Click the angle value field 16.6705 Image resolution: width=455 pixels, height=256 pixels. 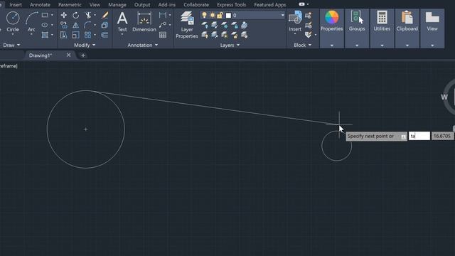(x=442, y=136)
